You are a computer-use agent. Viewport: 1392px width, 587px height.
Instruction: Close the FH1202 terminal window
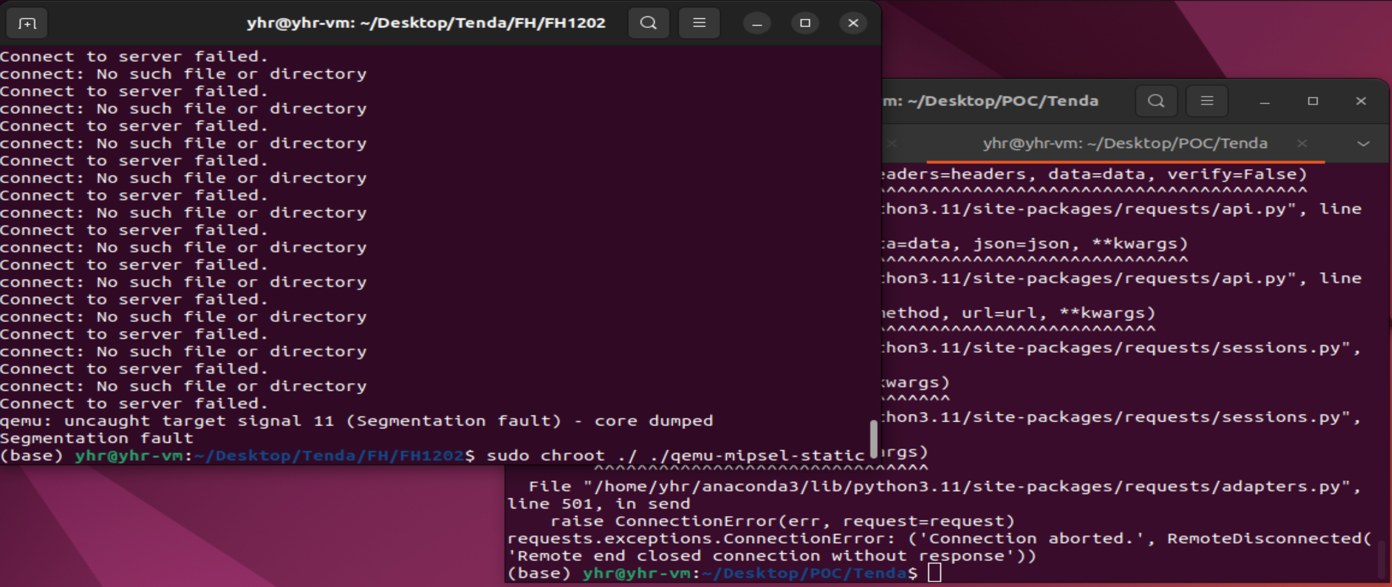853,23
